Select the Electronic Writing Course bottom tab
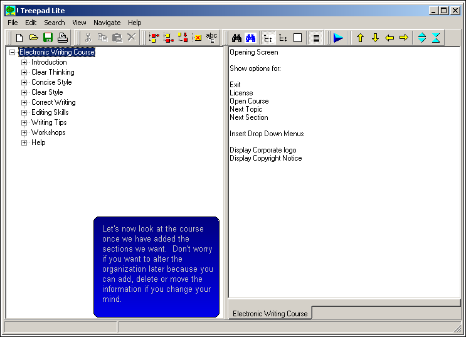466x337 pixels. point(270,313)
